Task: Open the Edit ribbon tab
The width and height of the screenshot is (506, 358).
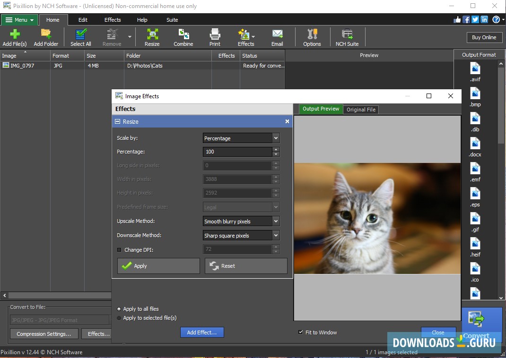Action: tap(83, 20)
